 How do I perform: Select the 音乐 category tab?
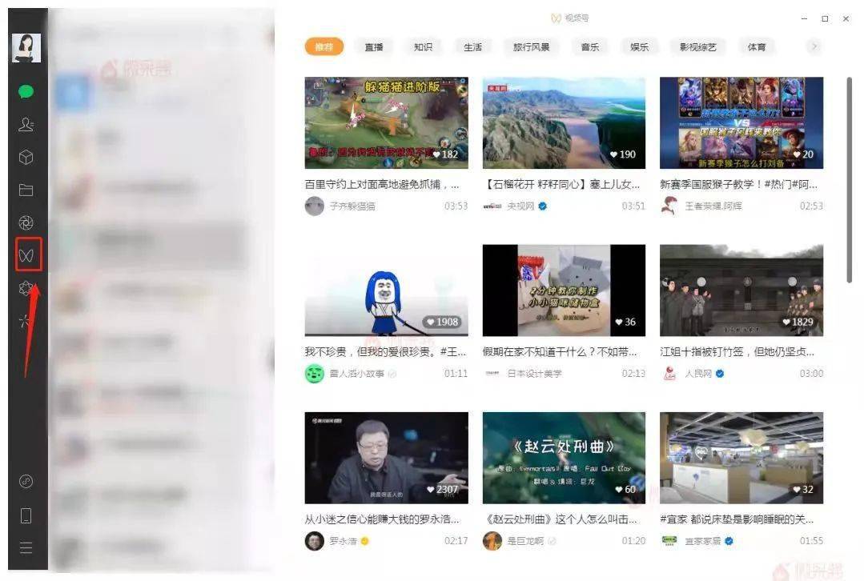(589, 46)
